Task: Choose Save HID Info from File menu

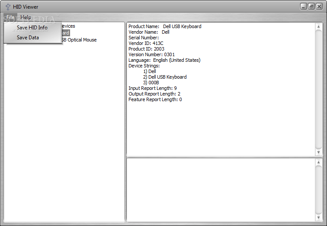Action: (32, 28)
